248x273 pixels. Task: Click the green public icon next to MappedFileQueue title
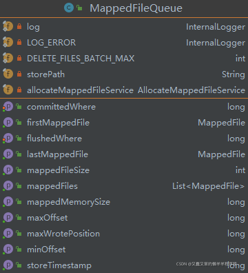coord(79,8)
